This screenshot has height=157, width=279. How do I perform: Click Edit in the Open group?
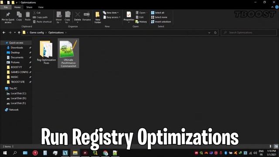140,17
